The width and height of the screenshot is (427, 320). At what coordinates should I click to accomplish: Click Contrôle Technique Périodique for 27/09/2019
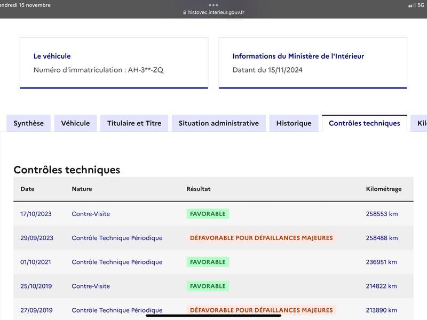click(x=117, y=310)
